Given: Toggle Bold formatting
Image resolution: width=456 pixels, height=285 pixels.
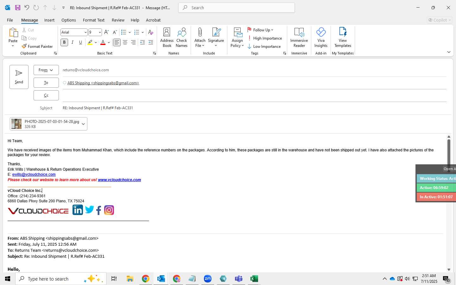Looking at the screenshot, I should pyautogui.click(x=64, y=42).
